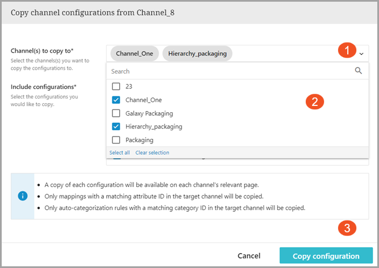
Task: Click the Hierarchy_packaging selected chip
Action: pos(197,54)
